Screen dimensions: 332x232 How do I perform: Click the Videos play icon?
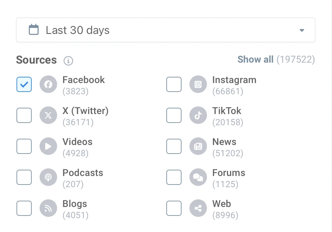tap(48, 146)
